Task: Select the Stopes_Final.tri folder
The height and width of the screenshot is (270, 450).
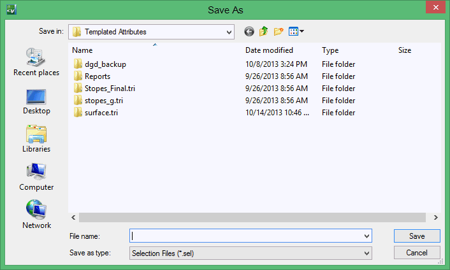Action: pyautogui.click(x=109, y=89)
